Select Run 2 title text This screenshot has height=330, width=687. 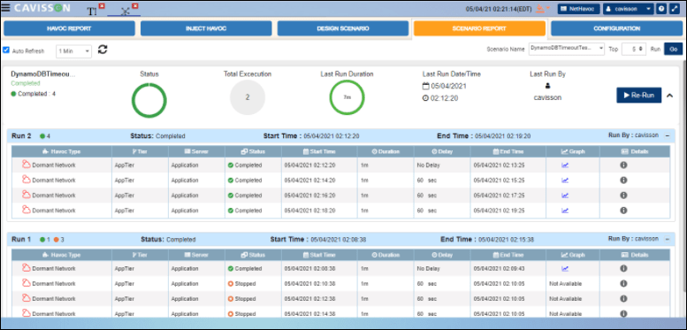click(21, 136)
